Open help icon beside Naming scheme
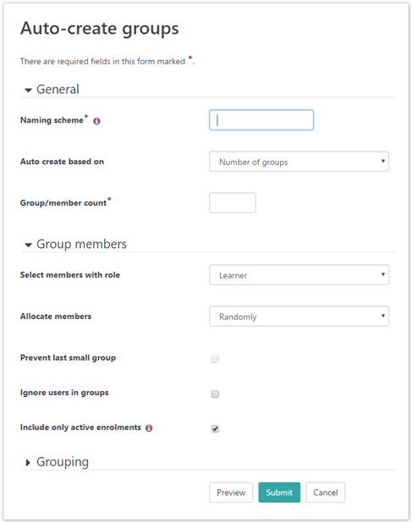 (96, 121)
